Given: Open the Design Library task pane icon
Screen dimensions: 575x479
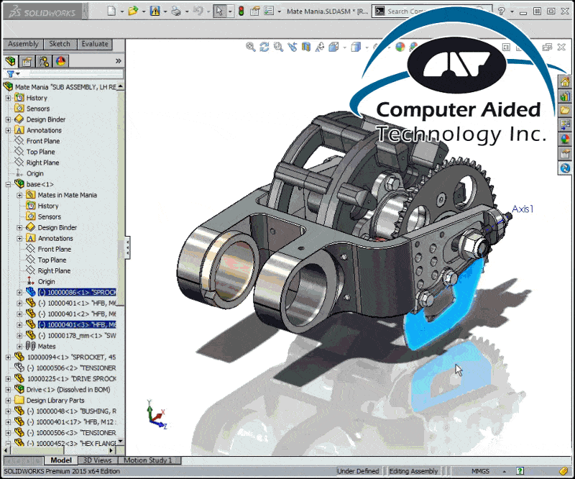Looking at the screenshot, I should 565,96.
